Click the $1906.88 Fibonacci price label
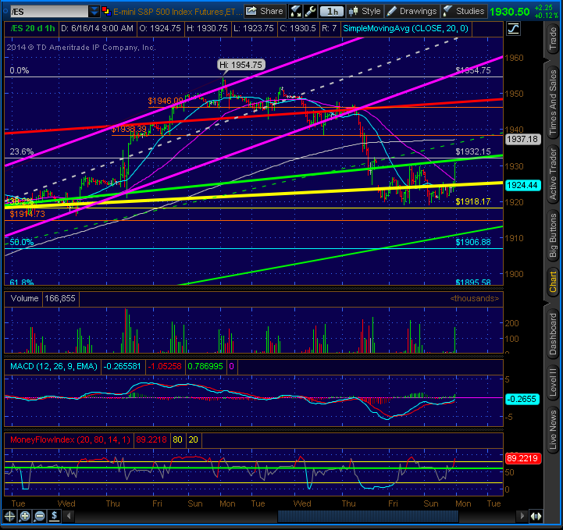The height and width of the screenshot is (530, 563). click(473, 242)
